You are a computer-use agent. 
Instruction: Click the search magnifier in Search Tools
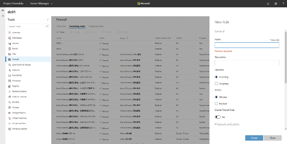47,26
